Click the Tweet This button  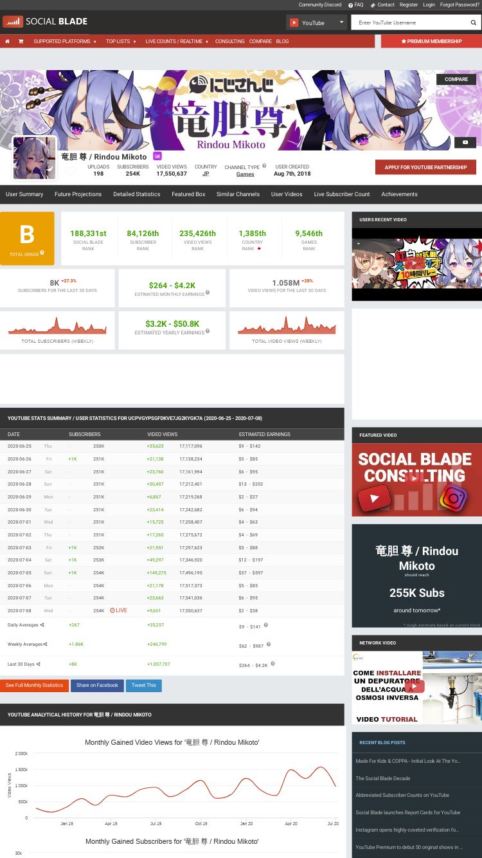point(143,686)
